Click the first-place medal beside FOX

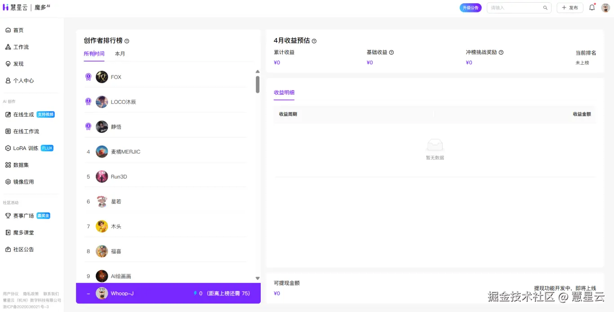tap(89, 77)
